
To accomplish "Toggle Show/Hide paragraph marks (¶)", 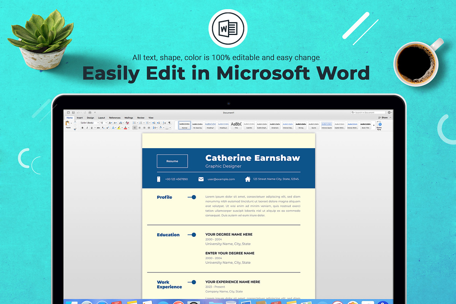I will tap(169, 123).
